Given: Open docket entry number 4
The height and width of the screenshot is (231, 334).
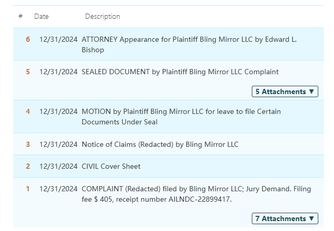Looking at the screenshot, I should tap(28, 111).
